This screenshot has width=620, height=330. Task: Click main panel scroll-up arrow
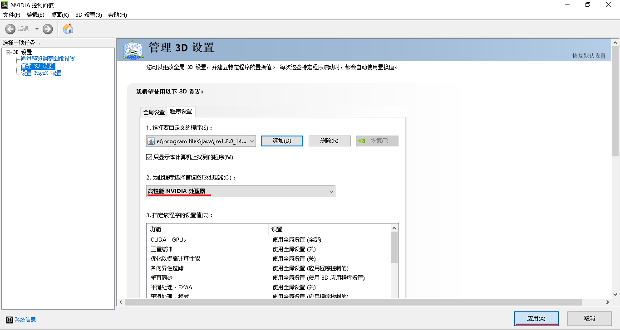pyautogui.click(x=615, y=42)
